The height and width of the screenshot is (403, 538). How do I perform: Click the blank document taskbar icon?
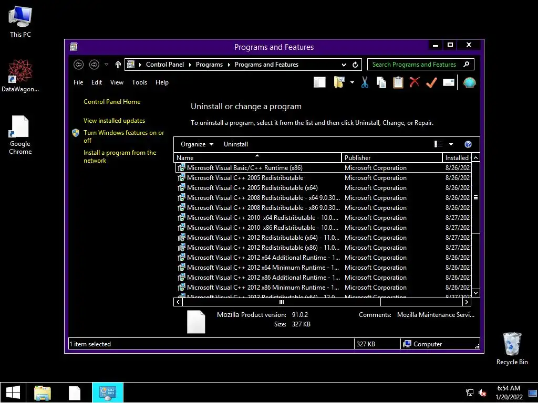tap(75, 393)
